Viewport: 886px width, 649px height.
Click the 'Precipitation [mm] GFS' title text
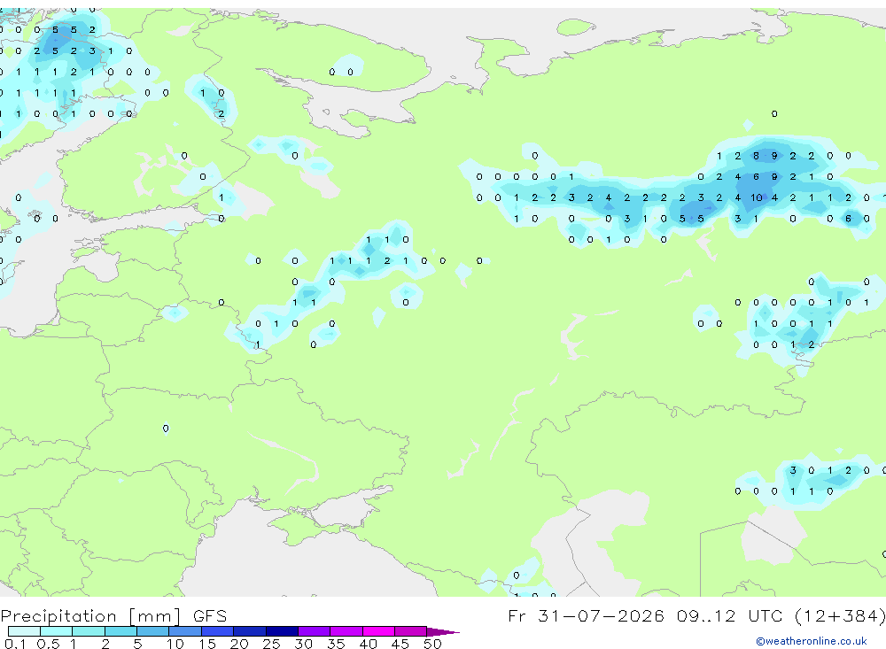point(113,615)
